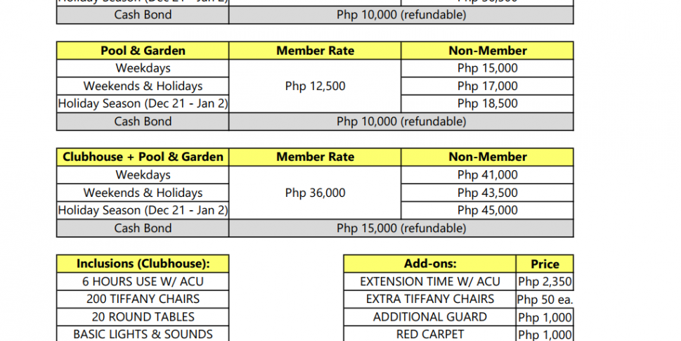The width and height of the screenshot is (681, 341).
Task: Click the Php 18,500 holiday season price
Action: (487, 104)
